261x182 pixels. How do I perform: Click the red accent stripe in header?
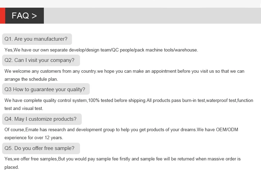[x=2, y=16]
